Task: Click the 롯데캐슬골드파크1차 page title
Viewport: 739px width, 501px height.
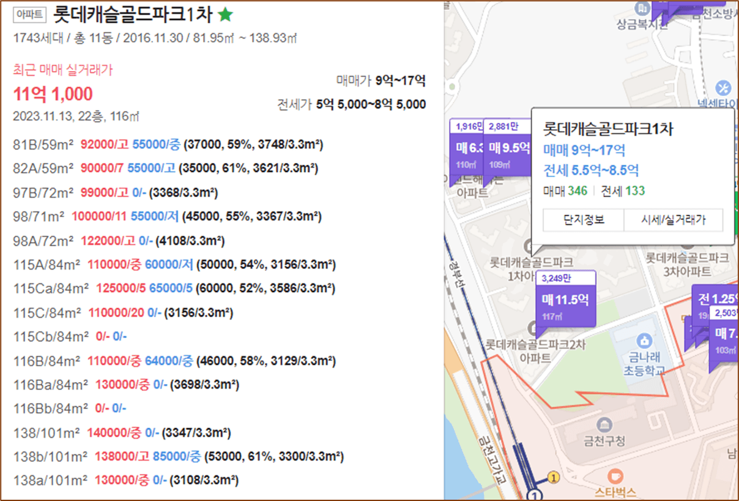Action: [133, 15]
